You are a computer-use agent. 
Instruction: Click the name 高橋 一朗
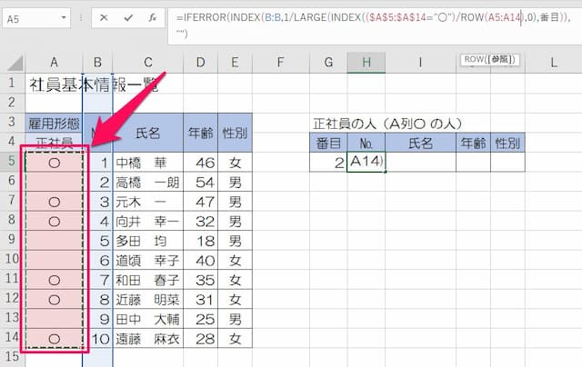(147, 183)
